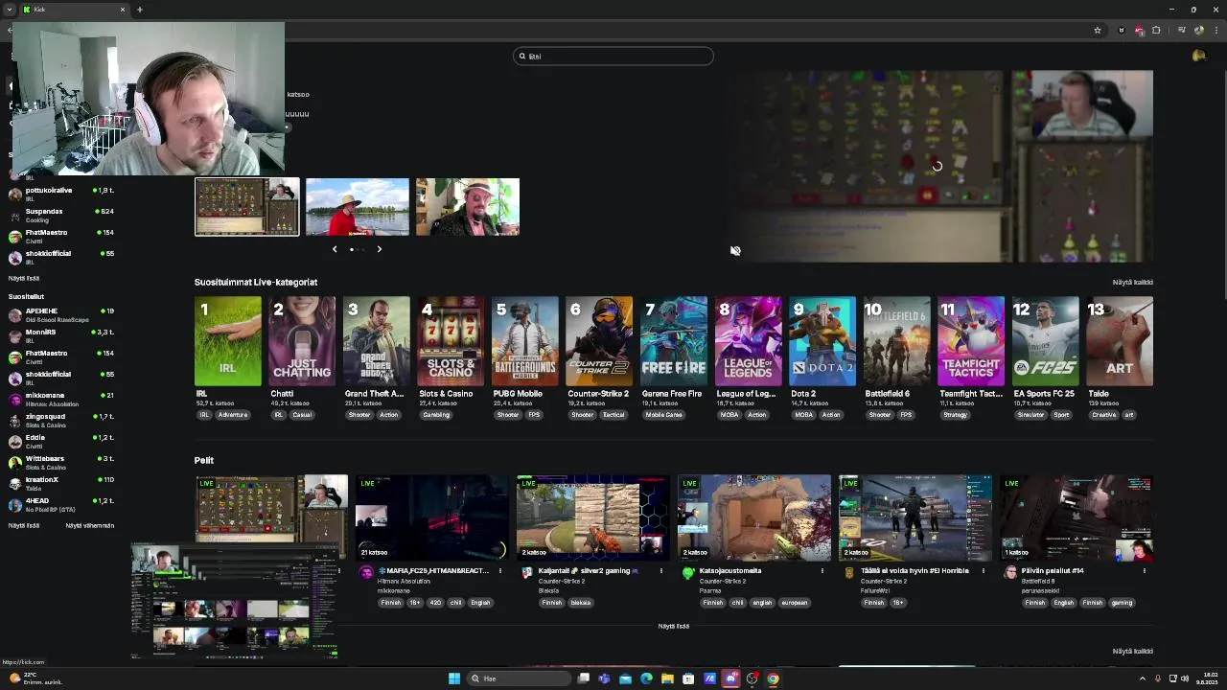Click the 'gaming' tag under Päivän pelailut
This screenshot has height=690, width=1227.
(x=1123, y=603)
